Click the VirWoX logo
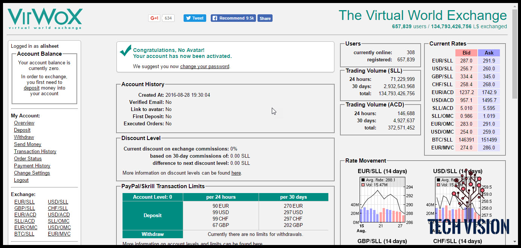Screen dimensions: 521x248 click(45, 19)
